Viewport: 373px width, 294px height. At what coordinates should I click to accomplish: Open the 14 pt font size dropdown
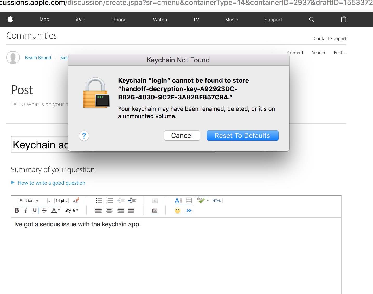tap(61, 201)
